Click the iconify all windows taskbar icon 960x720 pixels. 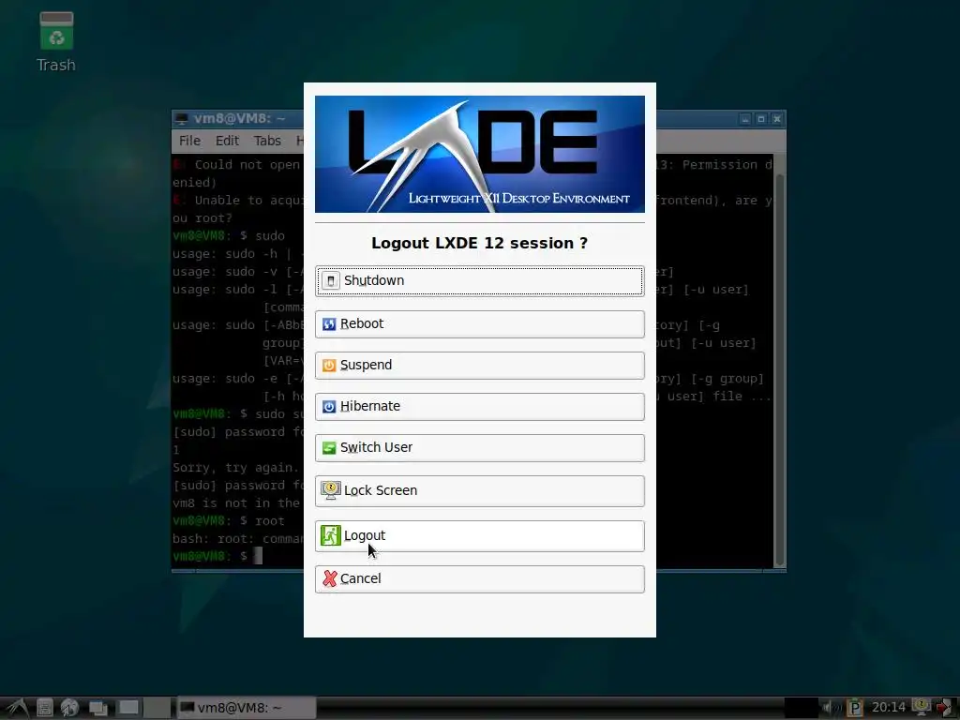[x=97, y=708]
